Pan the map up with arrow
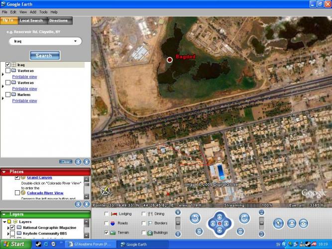Image resolution: width=332 pixels, height=249 pixels. coord(220,217)
